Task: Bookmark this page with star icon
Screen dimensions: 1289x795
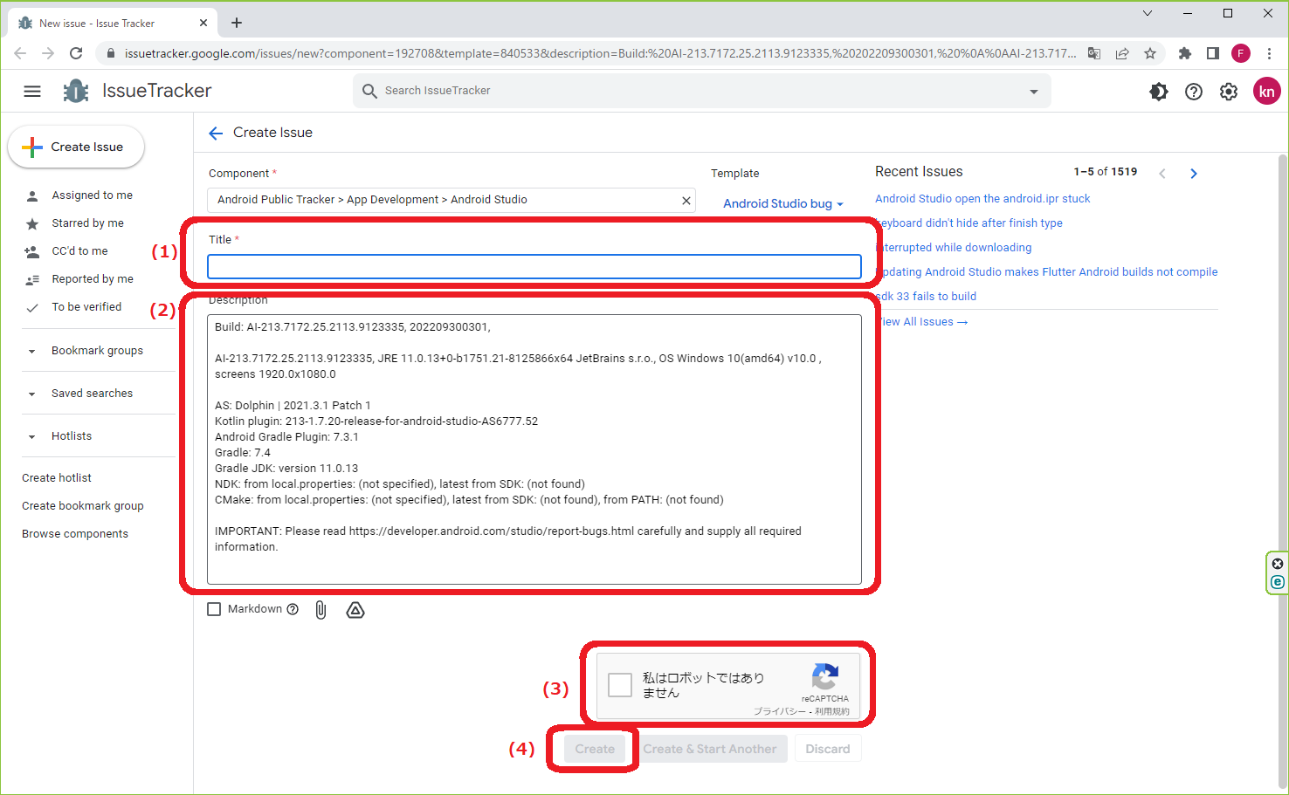Action: click(x=1150, y=53)
